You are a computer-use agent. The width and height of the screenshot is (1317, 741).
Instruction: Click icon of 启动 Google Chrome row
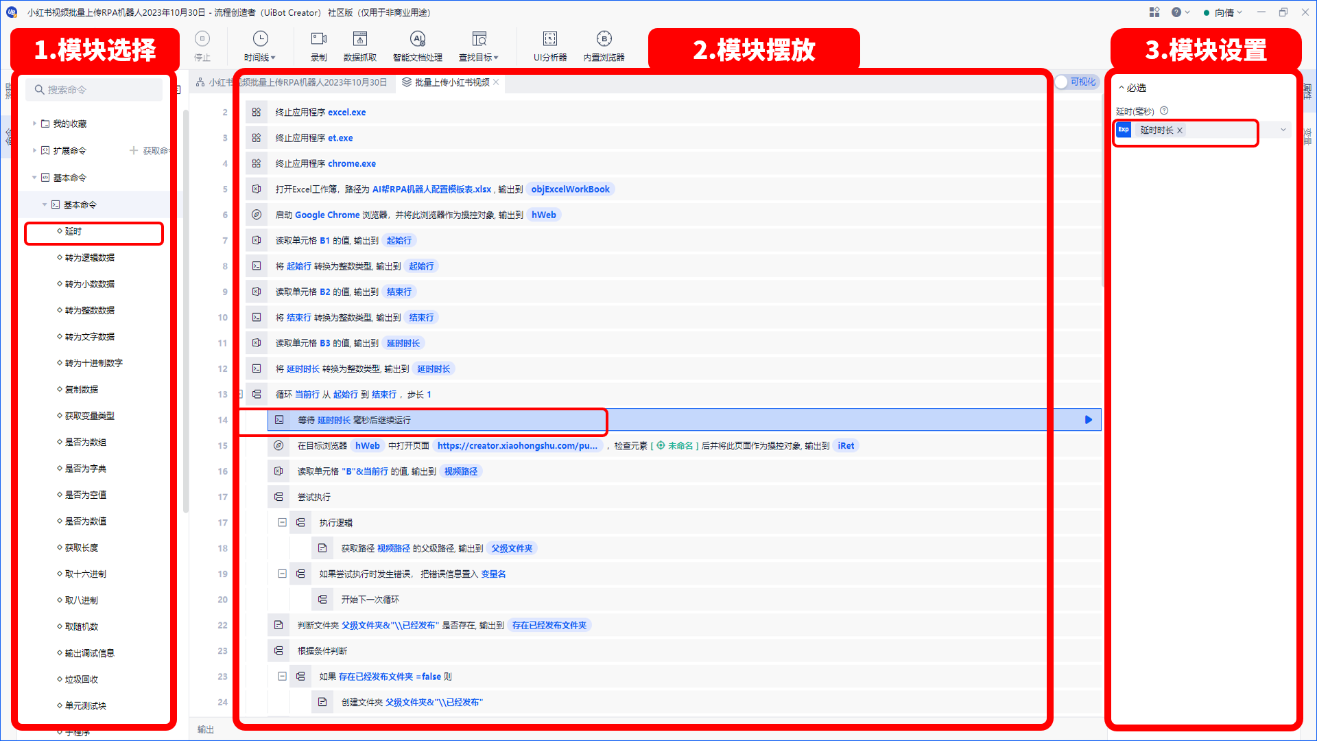[x=257, y=215]
